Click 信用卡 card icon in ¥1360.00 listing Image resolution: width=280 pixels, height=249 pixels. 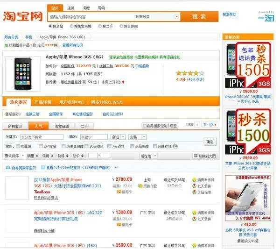(x=119, y=225)
